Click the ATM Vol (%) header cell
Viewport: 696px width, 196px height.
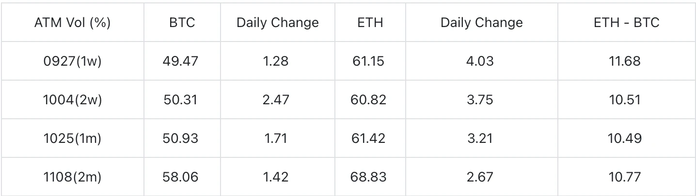coord(73,23)
